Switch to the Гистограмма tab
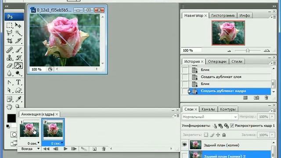This screenshot has width=281, height=158. [223, 16]
